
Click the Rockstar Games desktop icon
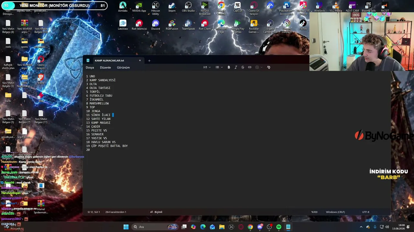tap(254, 26)
